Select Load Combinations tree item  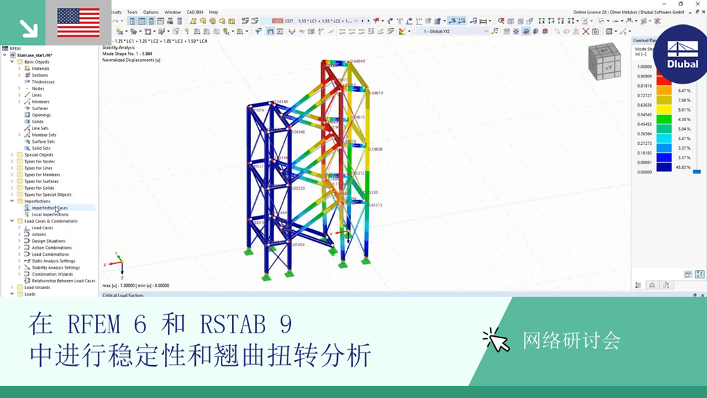click(x=50, y=254)
